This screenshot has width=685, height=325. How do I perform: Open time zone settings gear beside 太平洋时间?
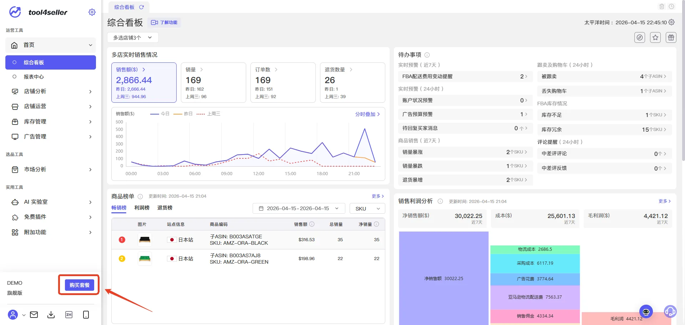coord(671,22)
